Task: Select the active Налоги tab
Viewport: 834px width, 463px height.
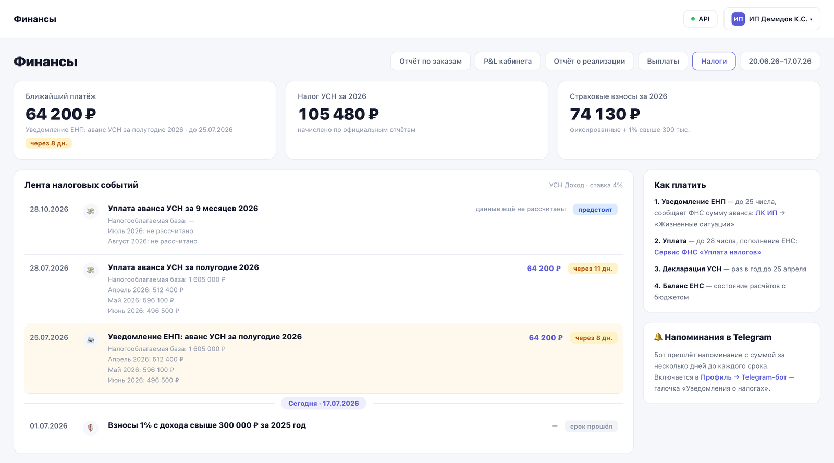Action: click(714, 61)
